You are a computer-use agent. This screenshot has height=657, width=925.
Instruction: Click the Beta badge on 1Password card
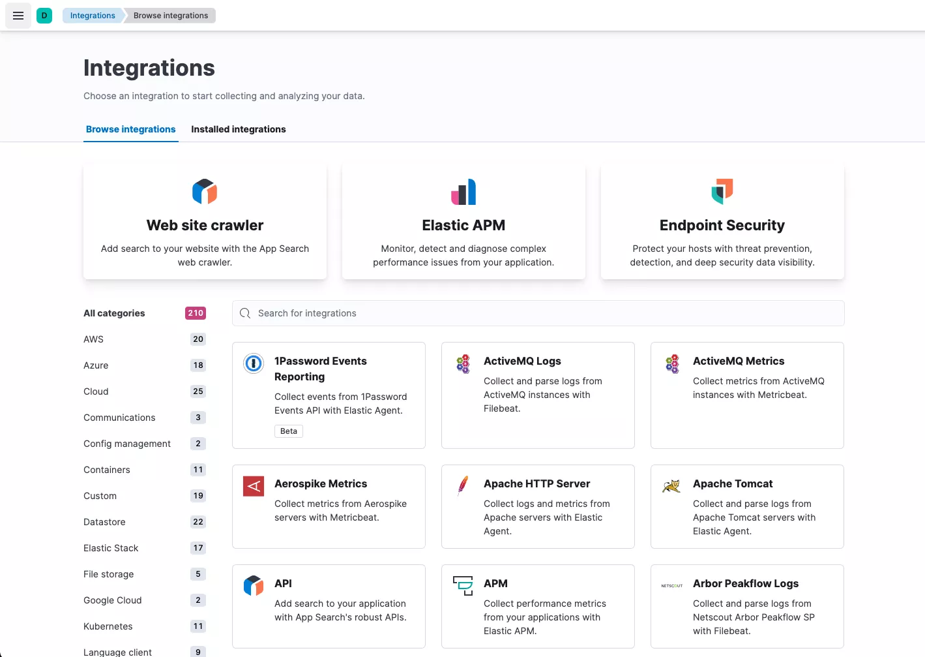click(289, 431)
